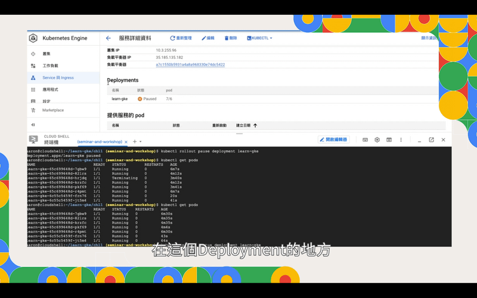The height and width of the screenshot is (298, 477).
Task: Add a new Cloud Shell tab
Action: [135, 142]
